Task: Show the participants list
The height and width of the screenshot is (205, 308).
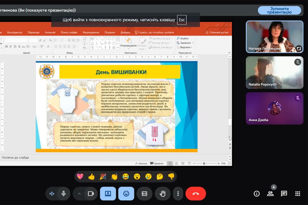Action: point(270,194)
